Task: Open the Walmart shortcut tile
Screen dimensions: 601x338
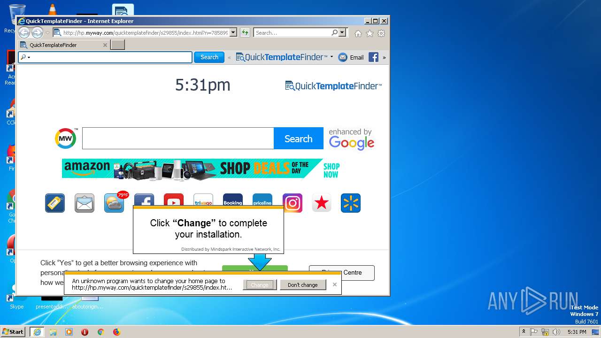Action: tap(351, 203)
